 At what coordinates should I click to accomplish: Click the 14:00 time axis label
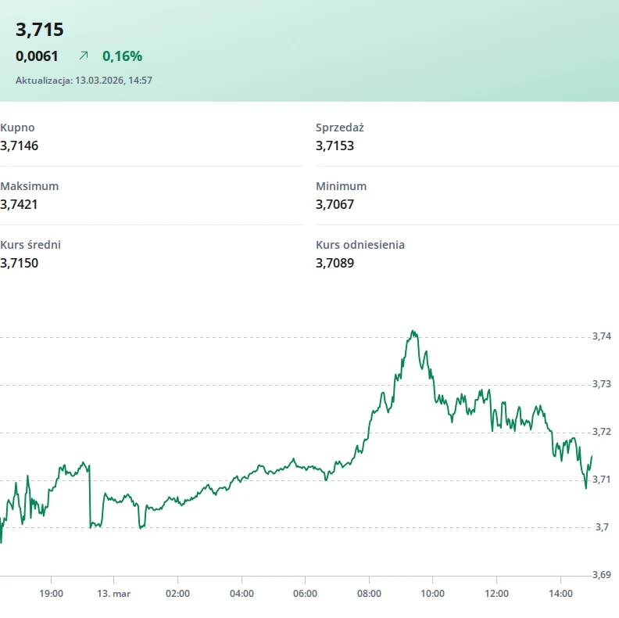[x=560, y=594]
